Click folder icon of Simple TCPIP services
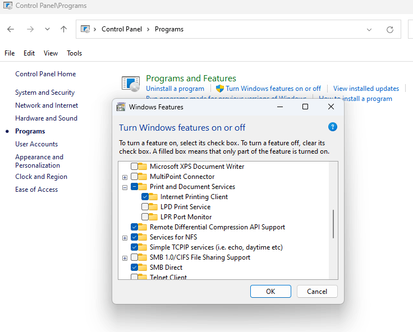 (x=143, y=247)
